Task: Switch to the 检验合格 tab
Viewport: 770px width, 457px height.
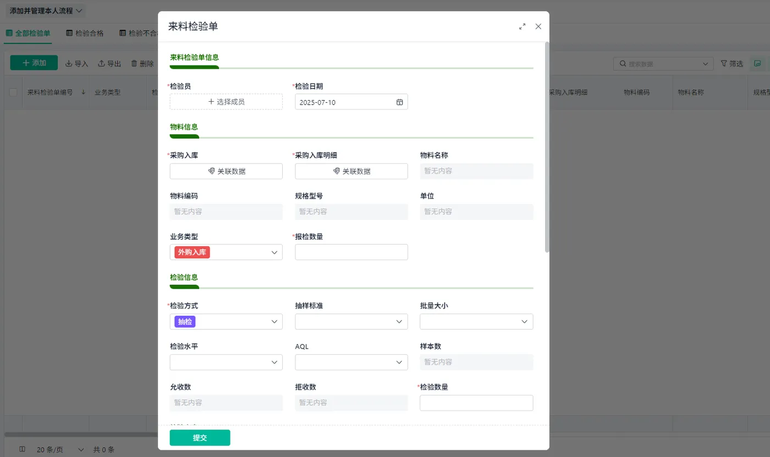Action: pos(85,33)
